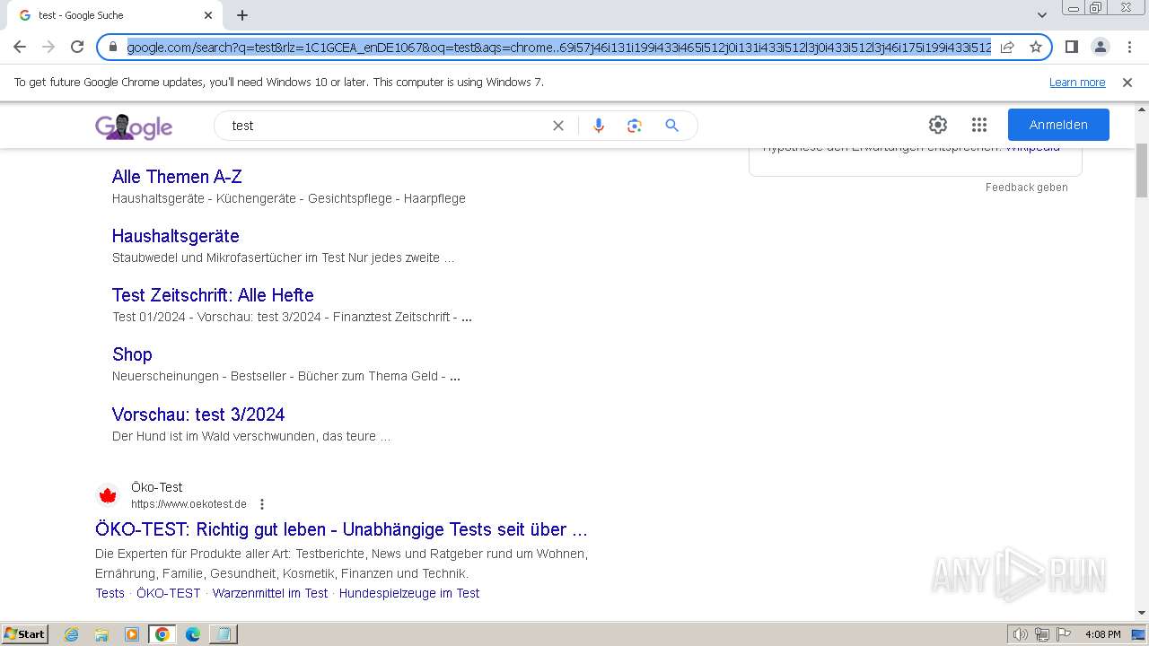Share this page from the address bar

[1007, 47]
